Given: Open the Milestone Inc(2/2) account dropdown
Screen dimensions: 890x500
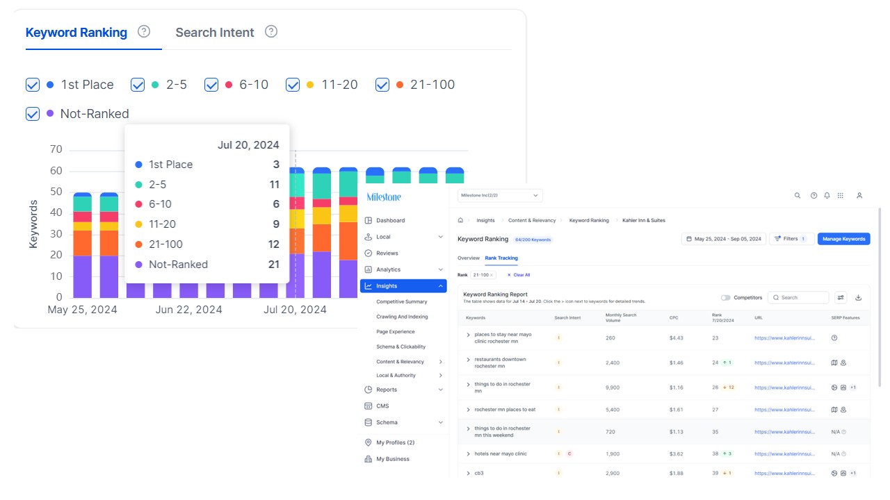Looking at the screenshot, I should (x=500, y=196).
